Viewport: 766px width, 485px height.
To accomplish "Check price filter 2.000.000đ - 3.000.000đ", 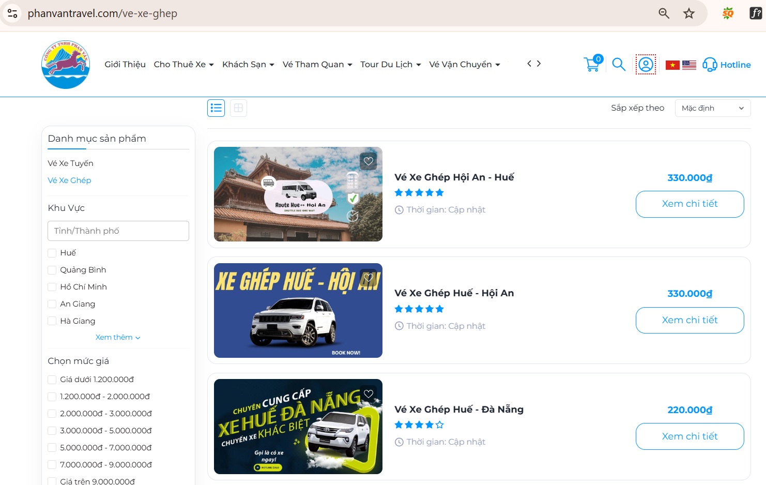I will click(x=52, y=414).
